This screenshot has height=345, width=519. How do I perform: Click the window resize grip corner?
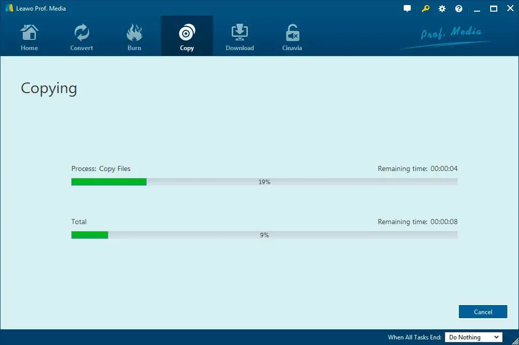tap(515, 341)
